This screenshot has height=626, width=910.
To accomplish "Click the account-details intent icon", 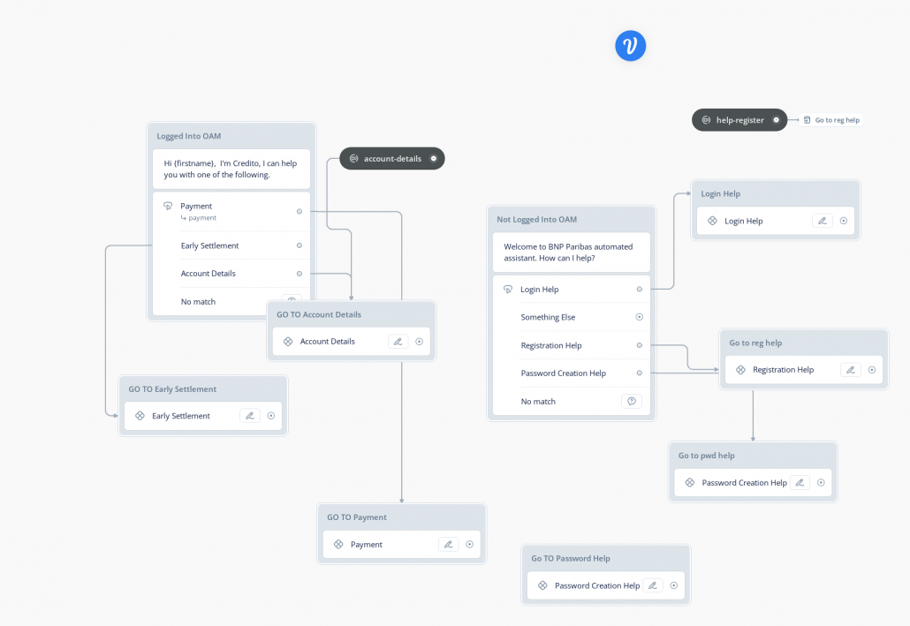I will point(354,158).
